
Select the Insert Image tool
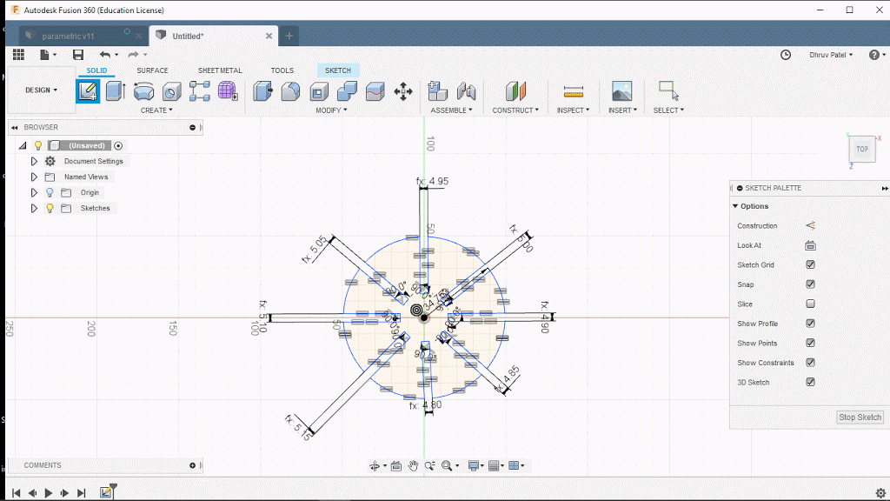[622, 91]
